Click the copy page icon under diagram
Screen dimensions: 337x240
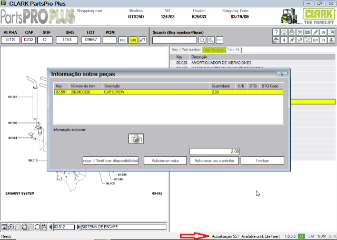[x=24, y=227]
